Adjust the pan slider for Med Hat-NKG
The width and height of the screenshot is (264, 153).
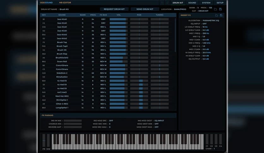(x=139, y=96)
